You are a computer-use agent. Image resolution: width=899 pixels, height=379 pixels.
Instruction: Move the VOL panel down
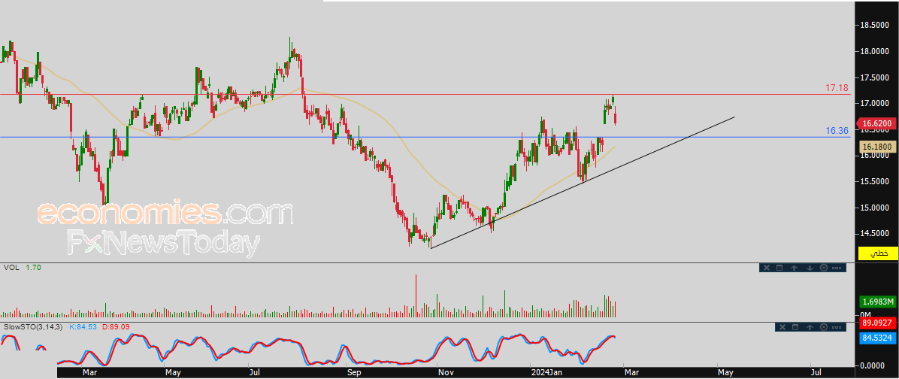[810, 268]
